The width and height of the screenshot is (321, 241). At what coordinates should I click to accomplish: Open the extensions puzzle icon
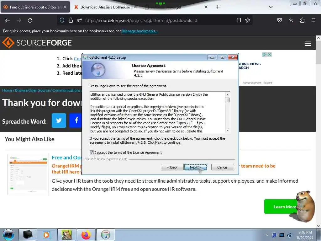302,20
